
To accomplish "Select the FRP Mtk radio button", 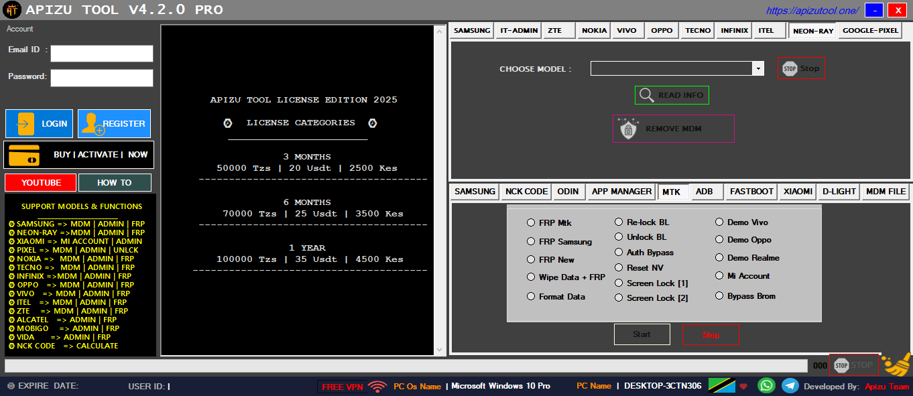I will (530, 222).
